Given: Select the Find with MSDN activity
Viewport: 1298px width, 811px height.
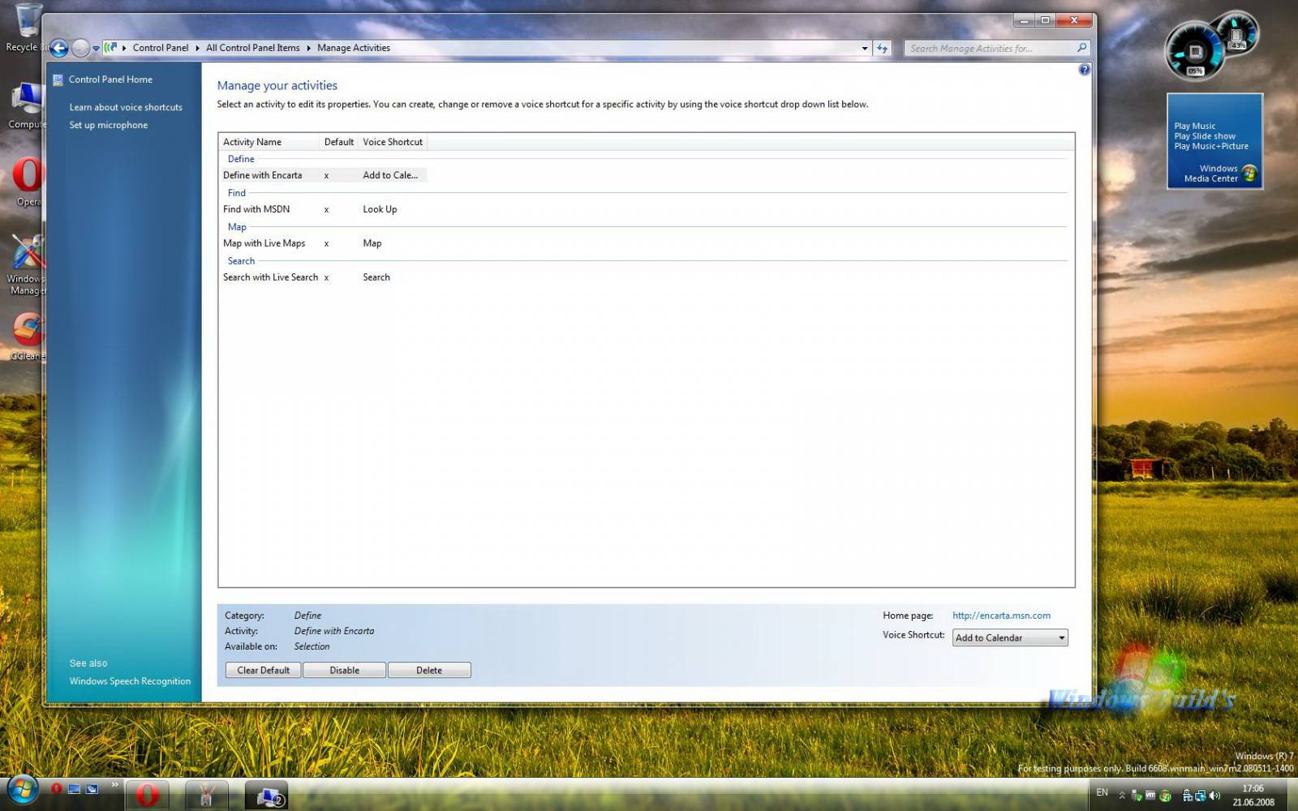Looking at the screenshot, I should 256,209.
